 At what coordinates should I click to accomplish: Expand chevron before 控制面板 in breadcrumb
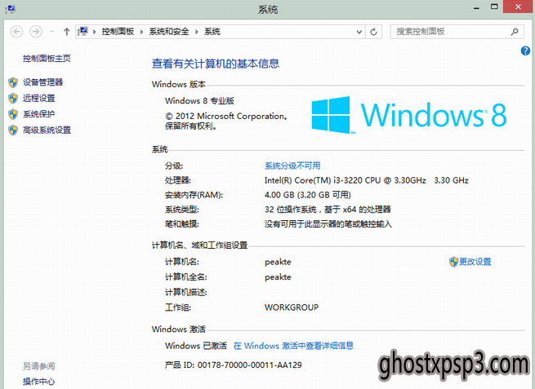pos(95,32)
